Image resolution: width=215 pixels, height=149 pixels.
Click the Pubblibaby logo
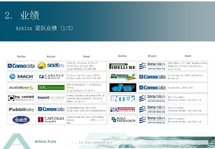pos(21,109)
